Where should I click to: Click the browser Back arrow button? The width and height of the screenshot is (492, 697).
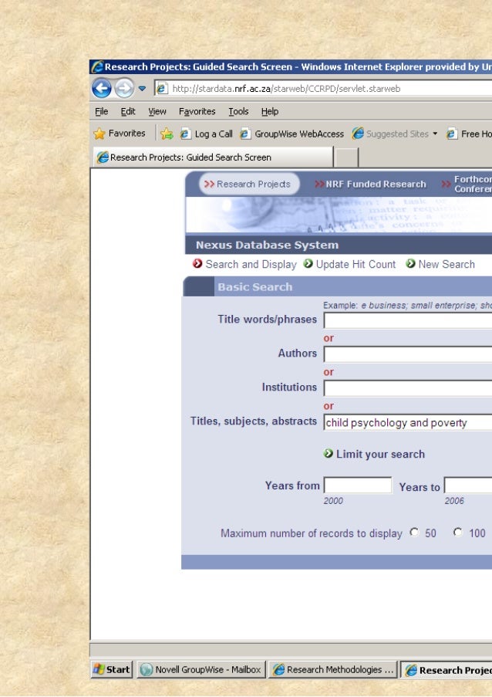102,88
